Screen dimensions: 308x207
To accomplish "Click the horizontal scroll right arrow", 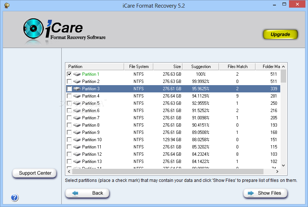I will 277,172.
